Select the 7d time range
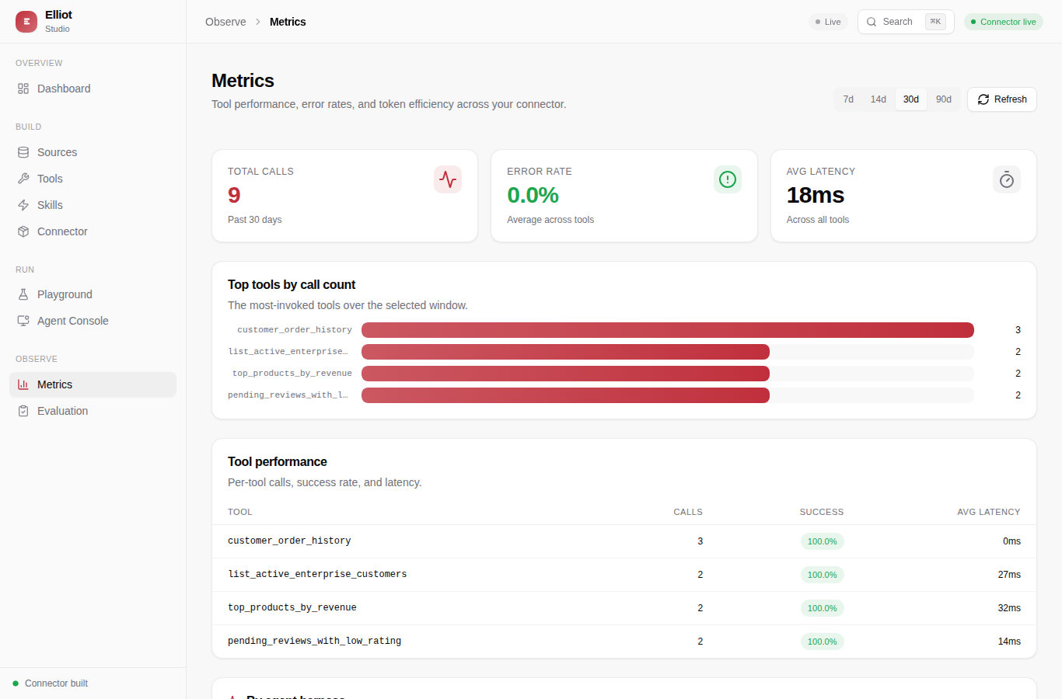The width and height of the screenshot is (1062, 699). coord(848,99)
